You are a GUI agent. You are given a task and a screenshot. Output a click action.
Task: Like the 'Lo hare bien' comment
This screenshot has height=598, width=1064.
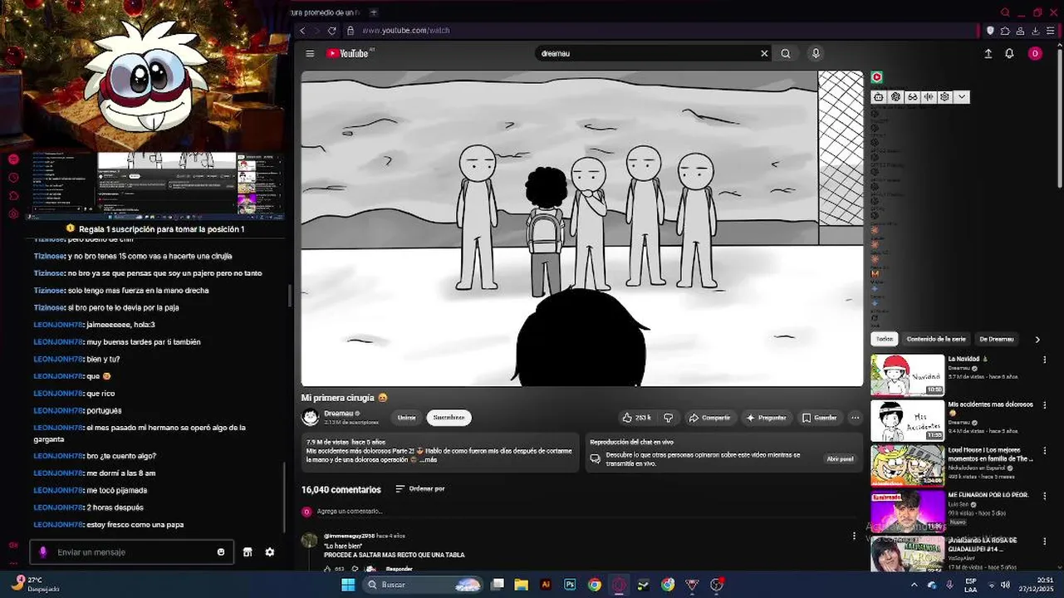(327, 569)
